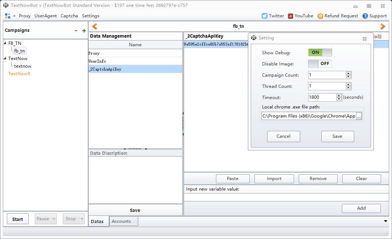Add a campaign with green plus icon
This screenshot has height=239, width=392.
pyautogui.click(x=84, y=31)
